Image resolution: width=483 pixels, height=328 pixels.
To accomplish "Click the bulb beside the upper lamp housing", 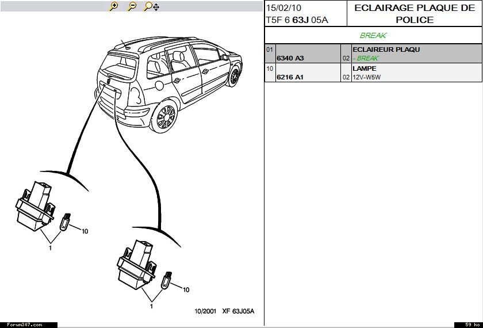I will (66, 220).
